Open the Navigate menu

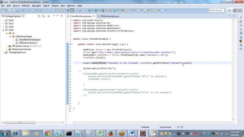click(37, 6)
